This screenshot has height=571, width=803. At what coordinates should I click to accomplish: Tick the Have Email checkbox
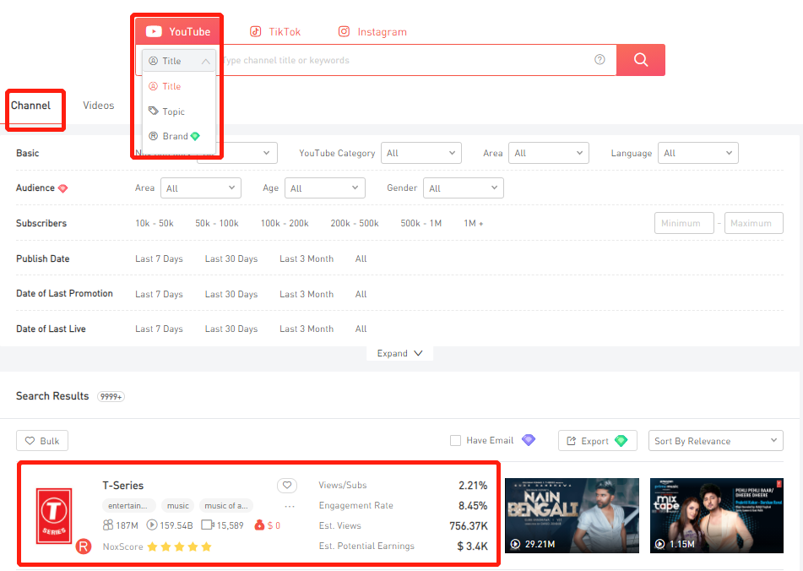(x=456, y=441)
